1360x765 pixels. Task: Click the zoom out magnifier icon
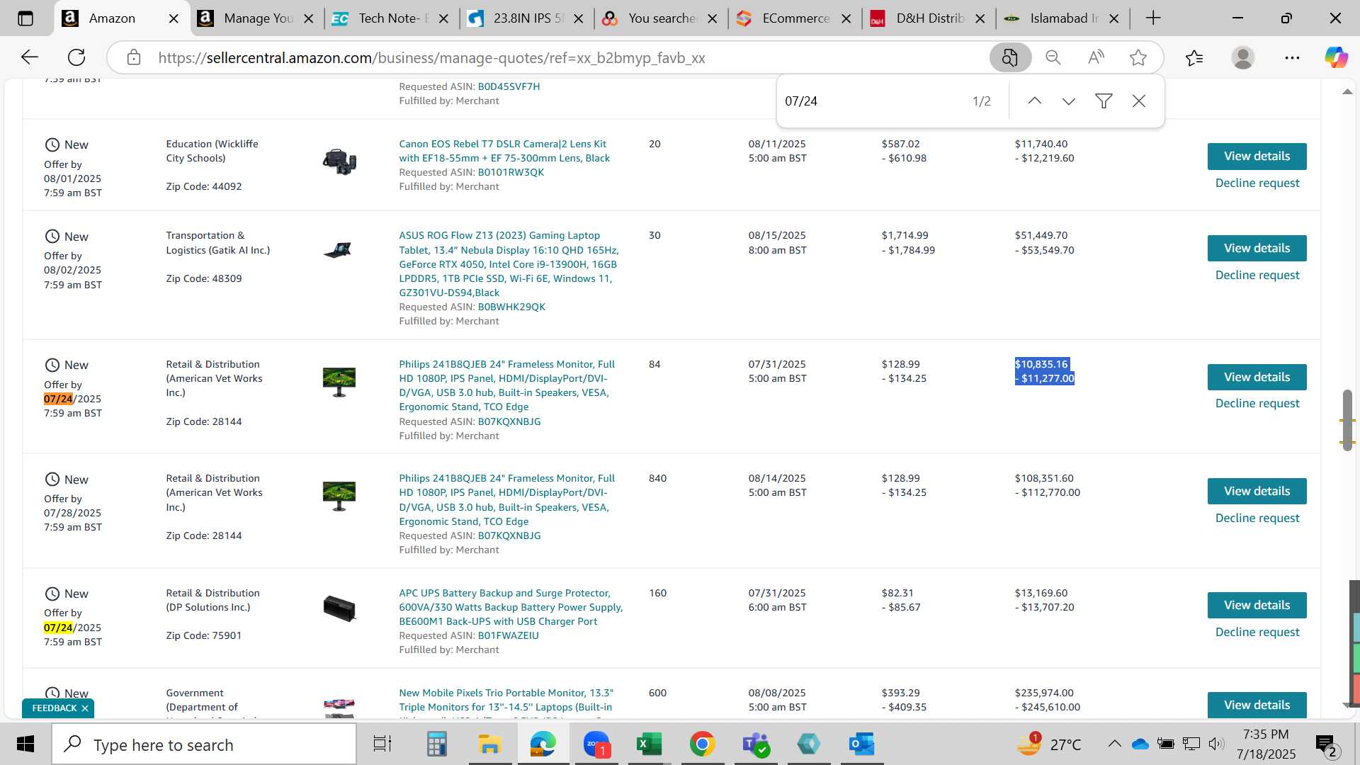(x=1053, y=57)
